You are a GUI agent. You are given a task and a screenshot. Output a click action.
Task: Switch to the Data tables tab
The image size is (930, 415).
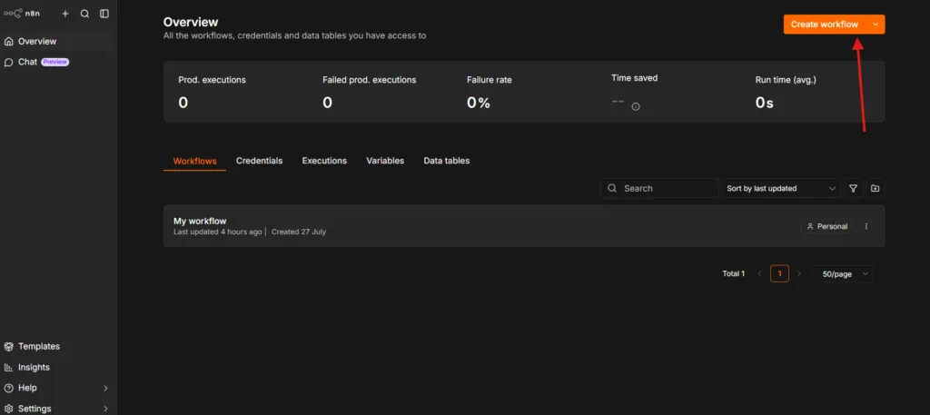pyautogui.click(x=447, y=161)
